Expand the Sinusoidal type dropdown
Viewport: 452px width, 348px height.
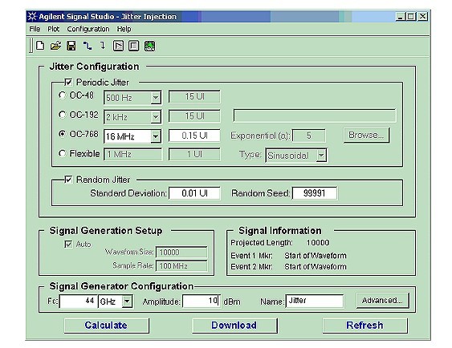tap(321, 156)
